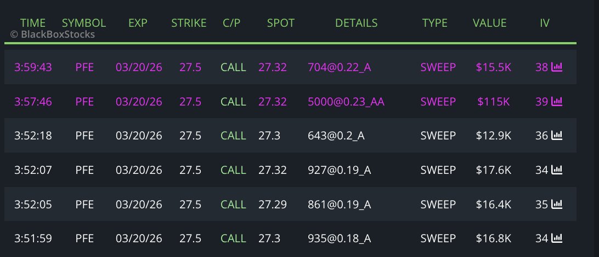Viewport: 599px width, 257px height.
Task: Click IV value 35
Action: (x=542, y=205)
